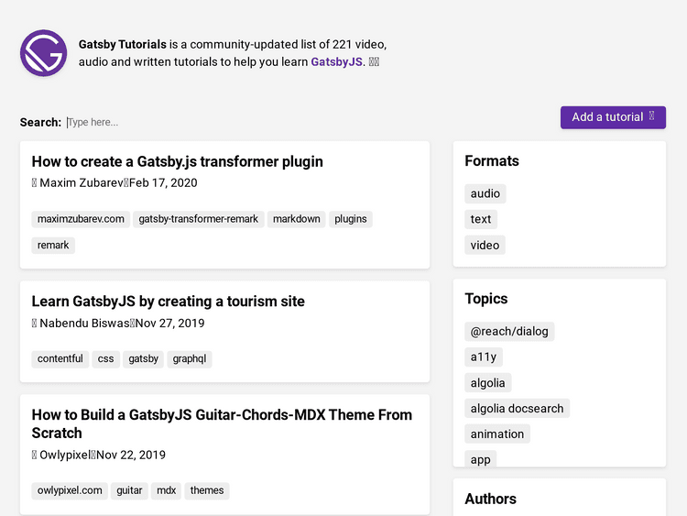
Task: Filter by text format
Action: point(481,219)
